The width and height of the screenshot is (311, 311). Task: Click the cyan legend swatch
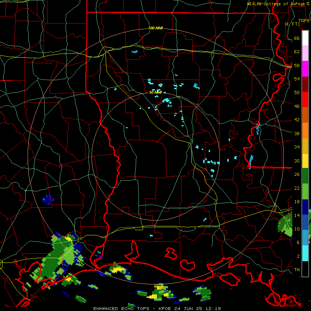[305, 253]
